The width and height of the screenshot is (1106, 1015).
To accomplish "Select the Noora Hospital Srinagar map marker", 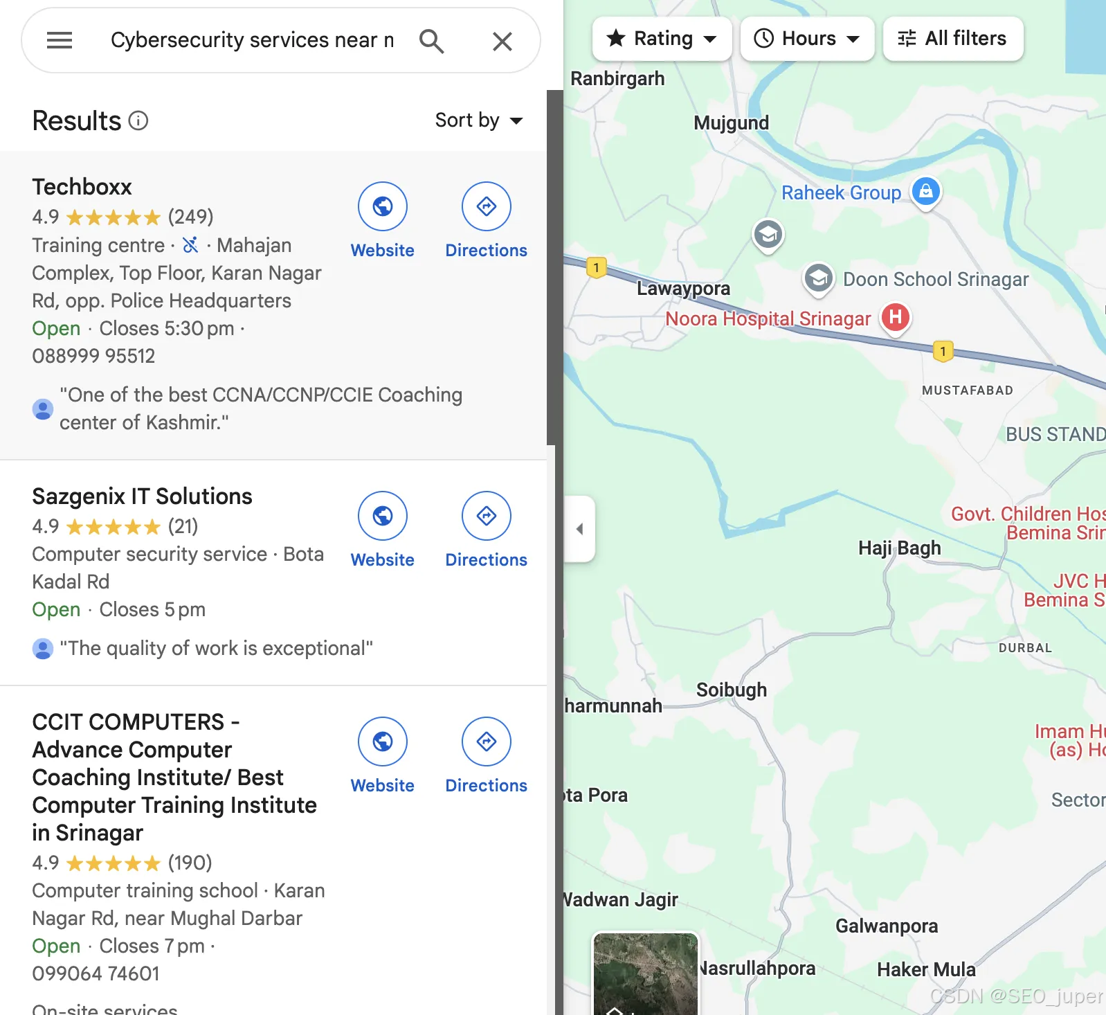I will point(896,318).
